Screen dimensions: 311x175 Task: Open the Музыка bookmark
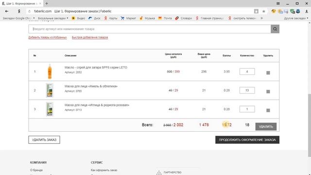pyautogui.click(x=147, y=18)
